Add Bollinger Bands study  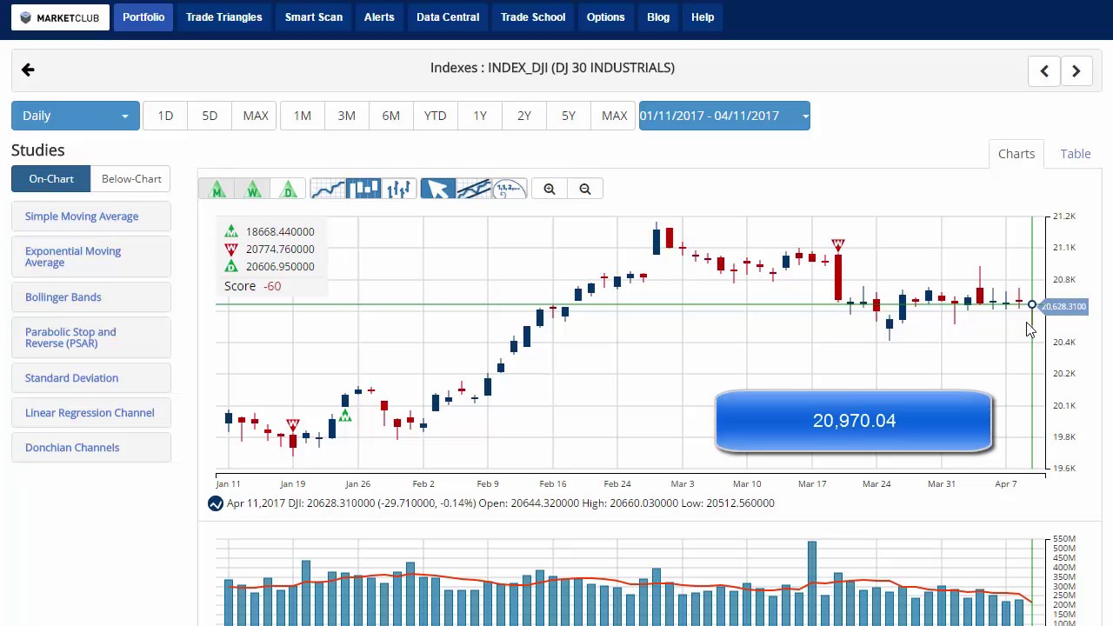(91, 297)
